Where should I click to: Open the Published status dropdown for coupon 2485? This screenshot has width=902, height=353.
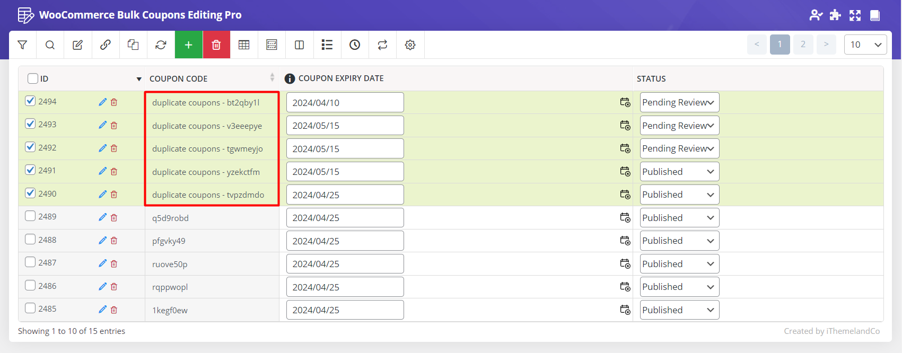pyautogui.click(x=679, y=310)
